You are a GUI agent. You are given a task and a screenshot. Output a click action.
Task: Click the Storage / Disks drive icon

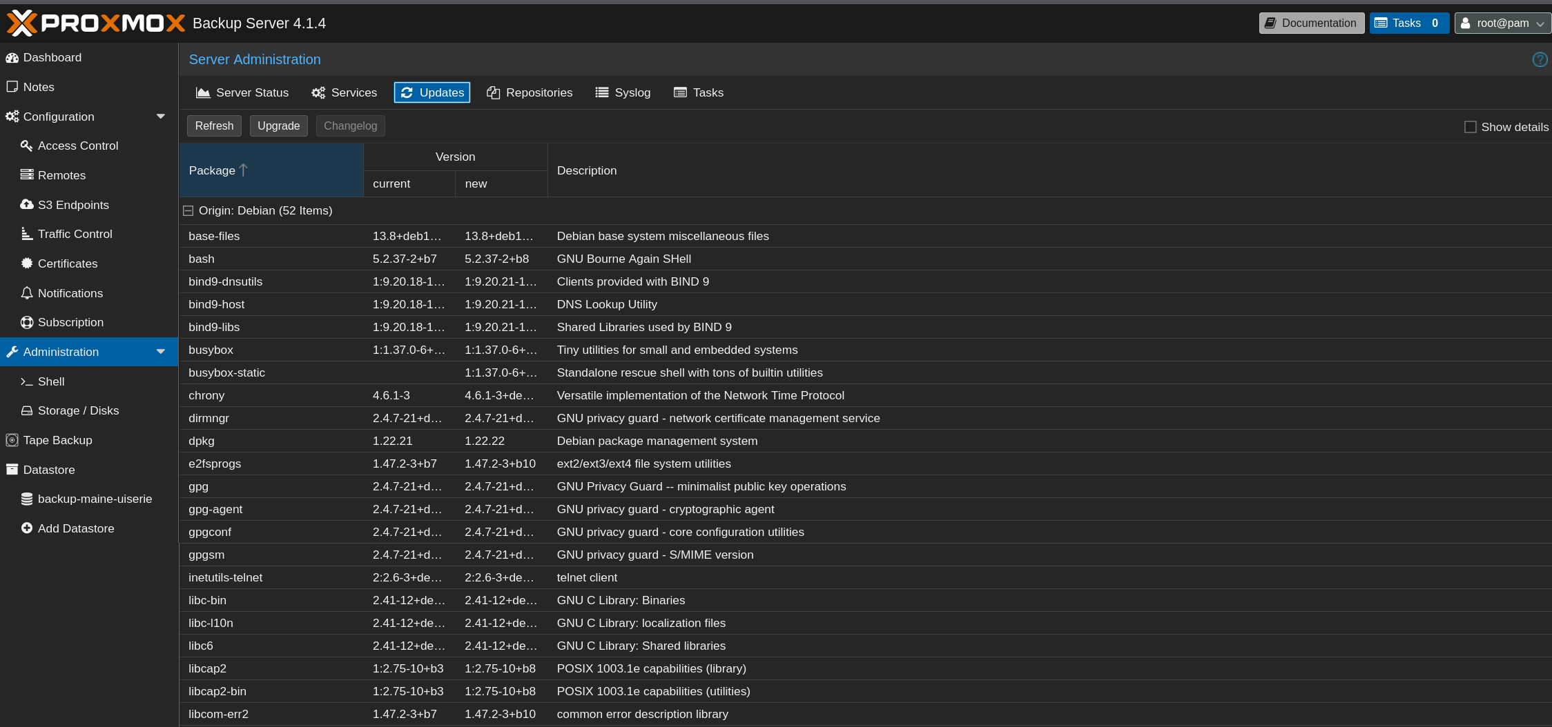click(x=27, y=410)
